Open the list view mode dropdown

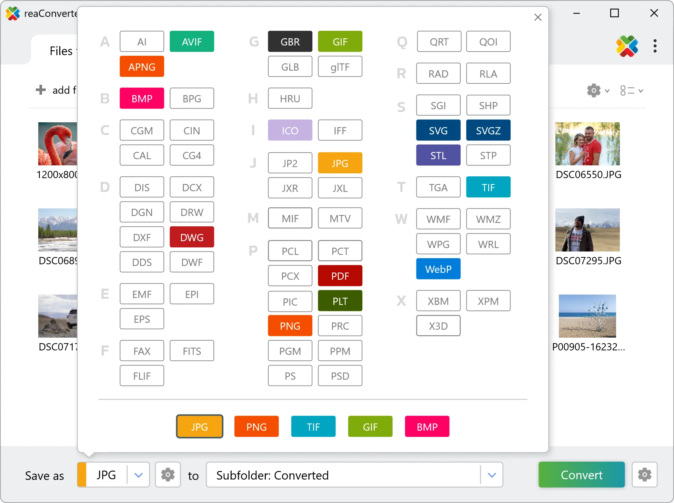[x=632, y=91]
